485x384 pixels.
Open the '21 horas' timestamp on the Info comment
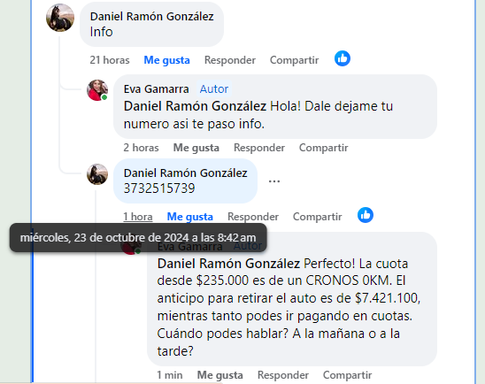[110, 60]
